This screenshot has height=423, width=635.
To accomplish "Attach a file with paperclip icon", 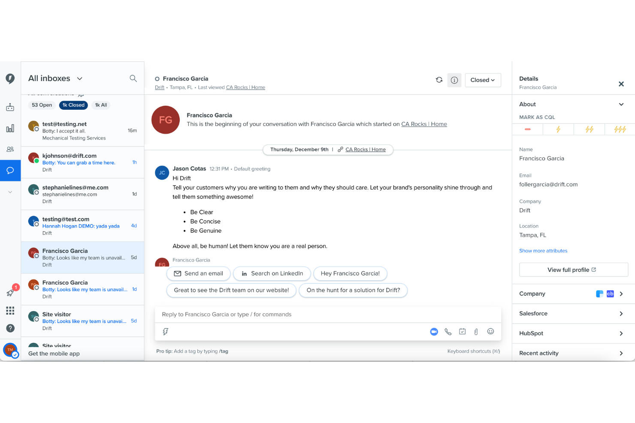I will (x=476, y=332).
